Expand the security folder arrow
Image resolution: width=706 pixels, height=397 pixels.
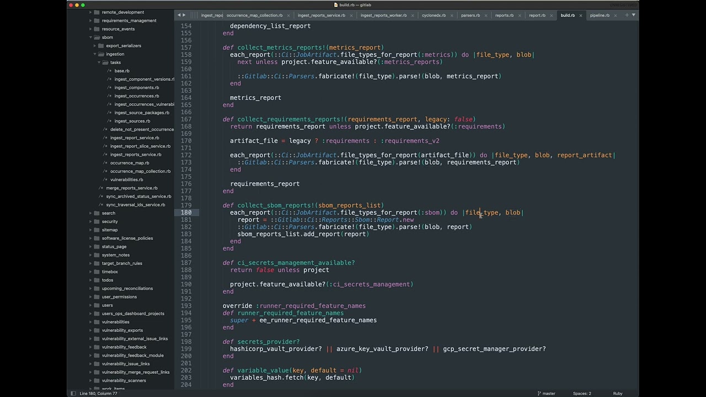point(90,222)
